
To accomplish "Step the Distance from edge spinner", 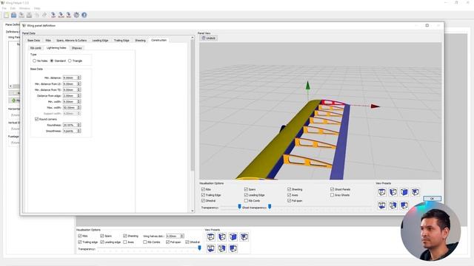I will pyautogui.click(x=79, y=95).
